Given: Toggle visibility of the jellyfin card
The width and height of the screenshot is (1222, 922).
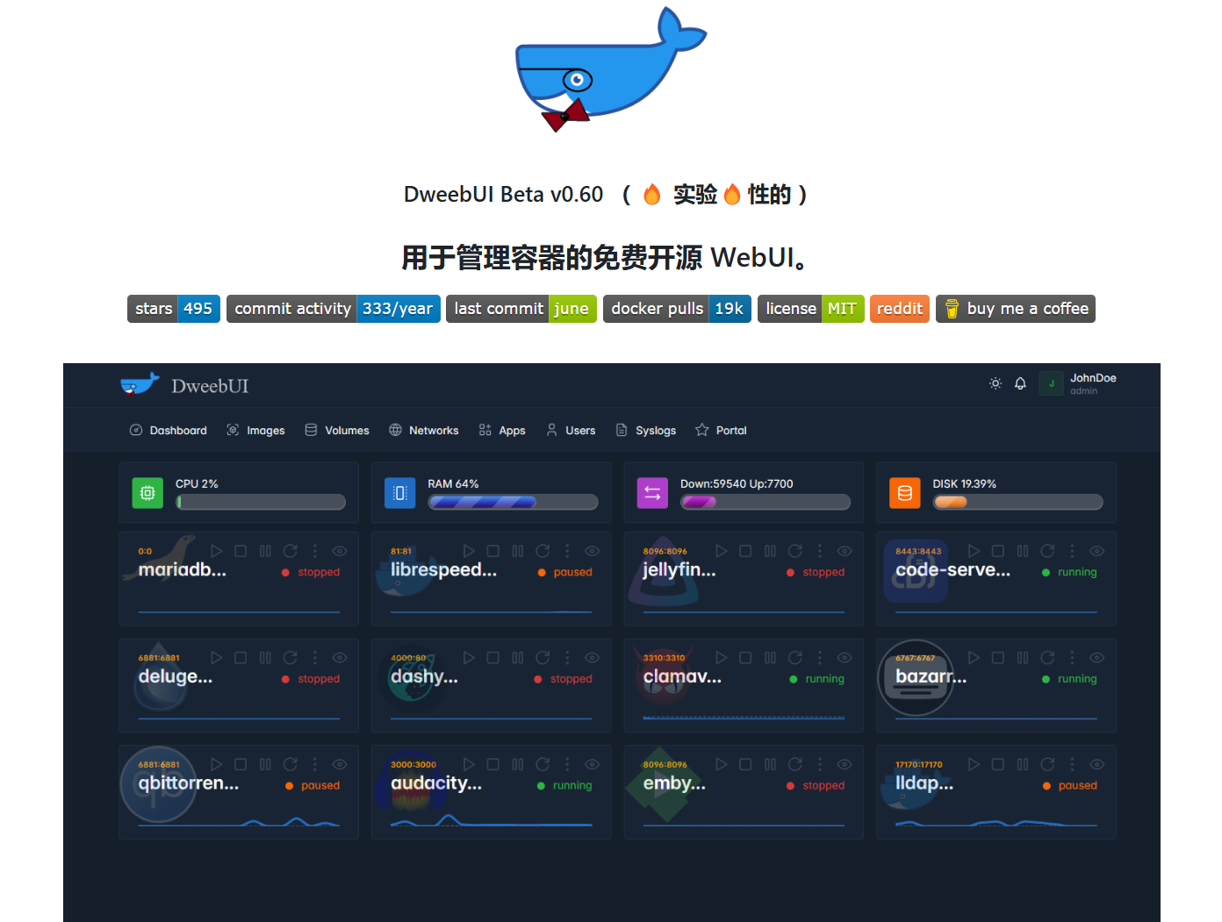Looking at the screenshot, I should 845,551.
